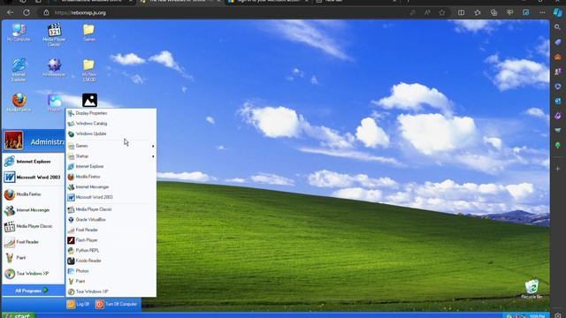Toggle browser split screen view

[461, 12]
